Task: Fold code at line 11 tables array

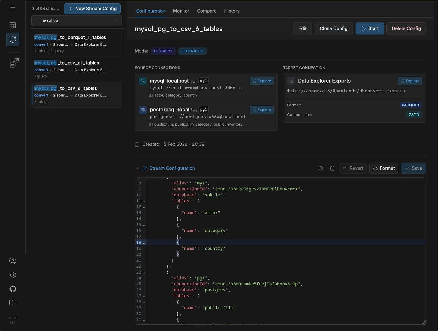Action: tap(144, 201)
